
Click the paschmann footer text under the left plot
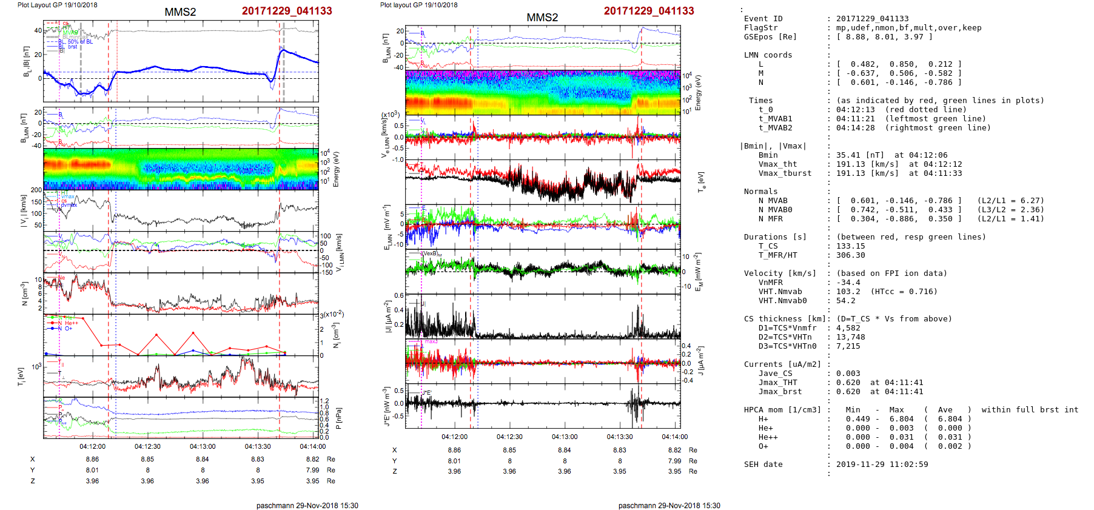(307, 505)
